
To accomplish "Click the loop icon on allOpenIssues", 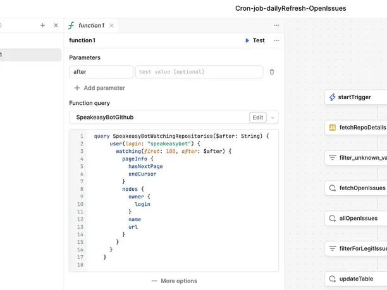I will [333, 218].
